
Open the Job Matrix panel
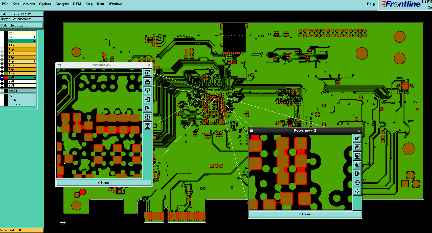coord(21,25)
